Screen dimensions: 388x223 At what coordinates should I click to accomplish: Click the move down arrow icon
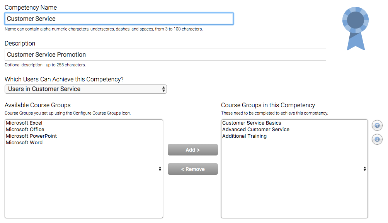click(377, 139)
